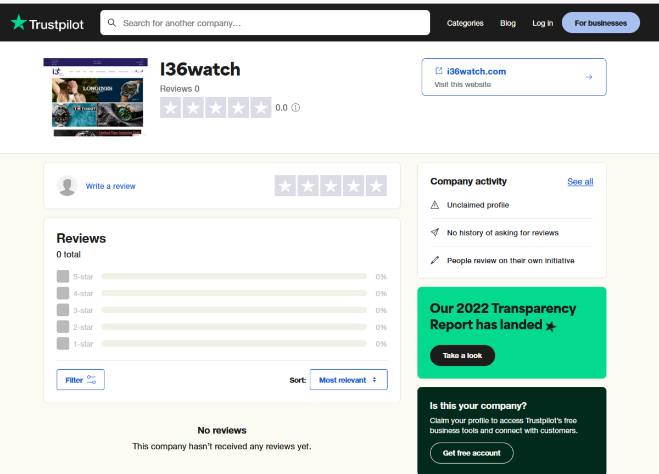The image size is (659, 474).
Task: Click the 3-star rating progress bar
Action: click(x=234, y=310)
